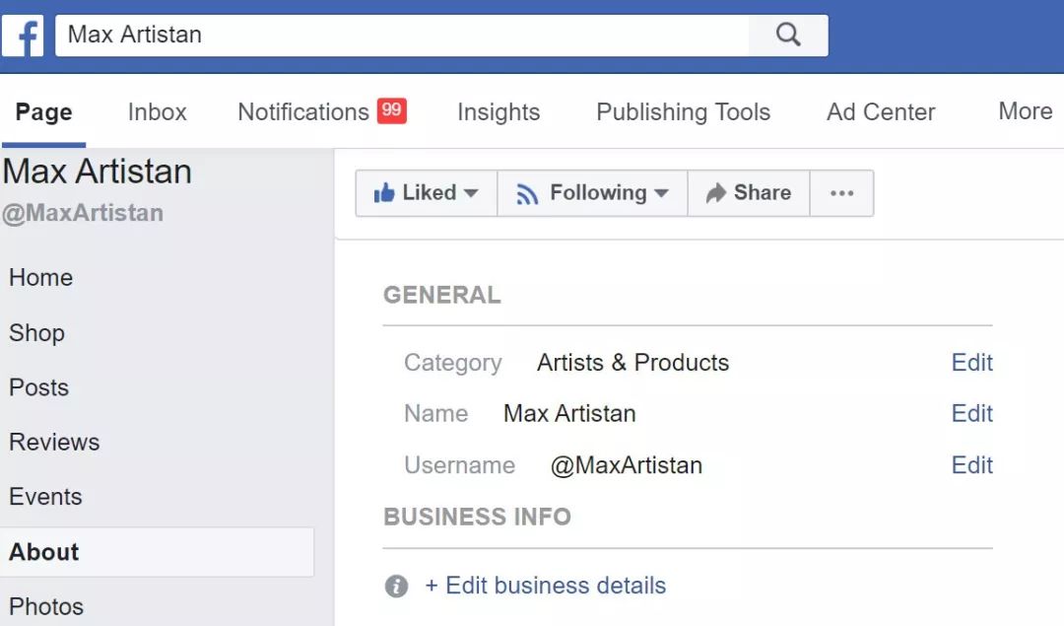The image size is (1064, 626).
Task: Edit the page Category
Action: (x=971, y=363)
